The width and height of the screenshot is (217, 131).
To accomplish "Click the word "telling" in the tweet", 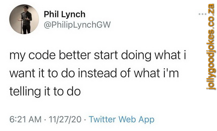I will click(x=25, y=92).
